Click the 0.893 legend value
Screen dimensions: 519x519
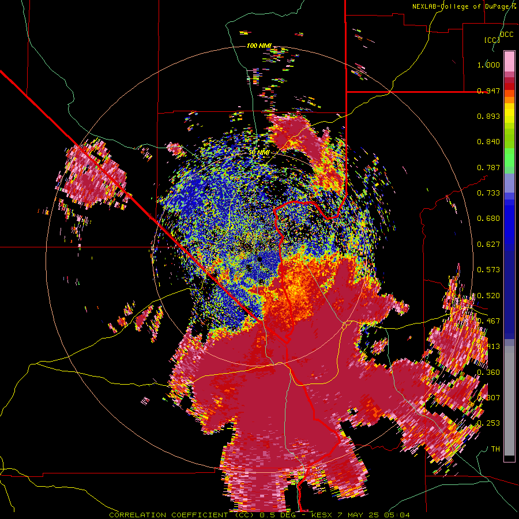(x=488, y=116)
